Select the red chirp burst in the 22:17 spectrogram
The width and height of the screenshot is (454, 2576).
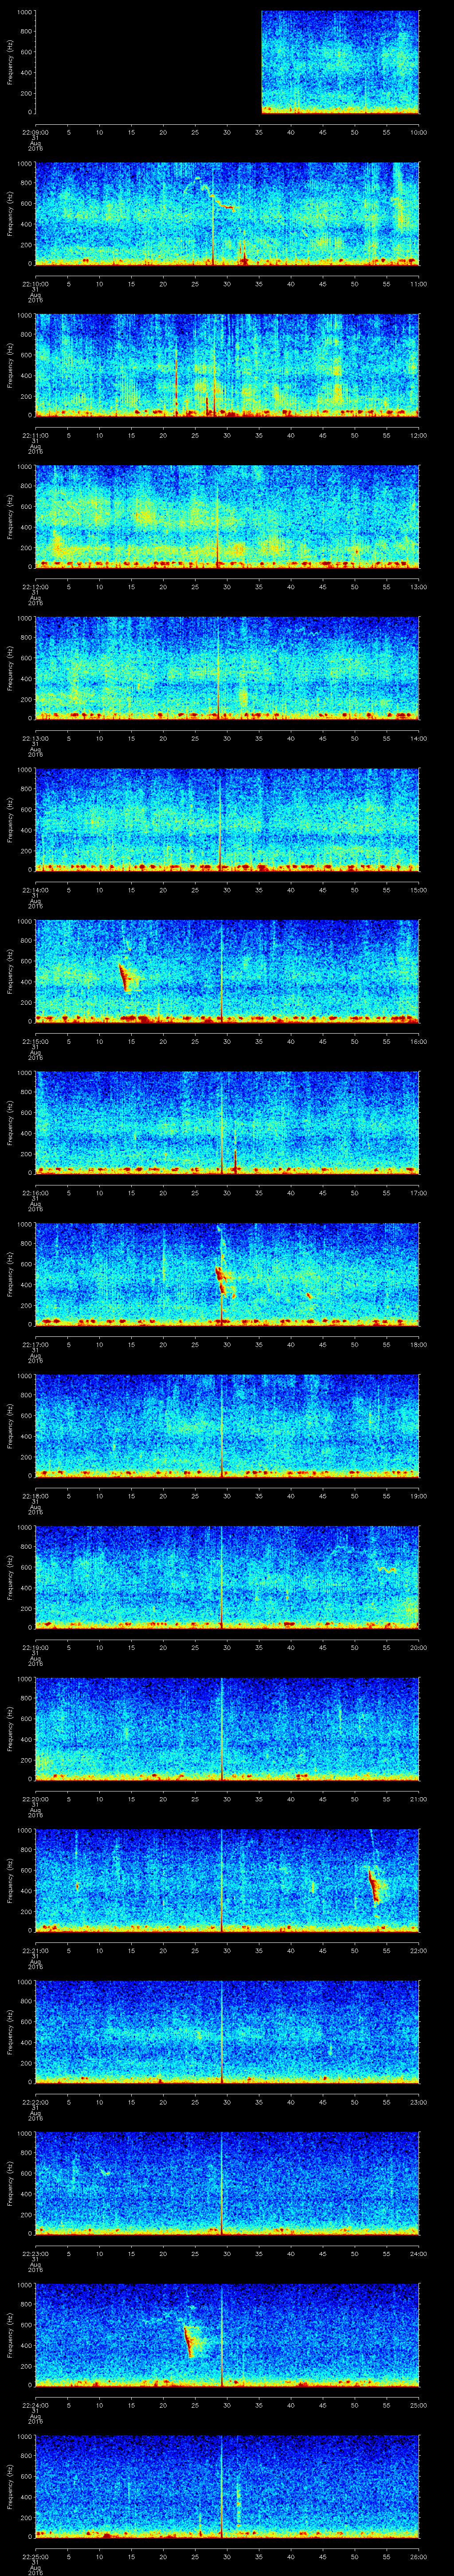(x=222, y=1280)
